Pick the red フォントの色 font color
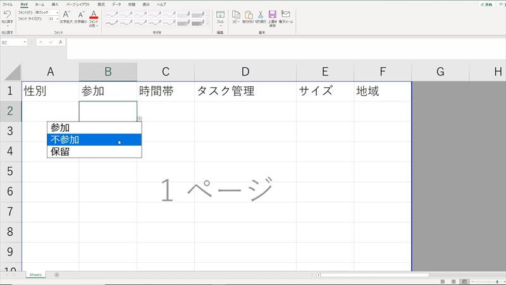Image resolution: width=506 pixels, height=285 pixels. (x=94, y=14)
